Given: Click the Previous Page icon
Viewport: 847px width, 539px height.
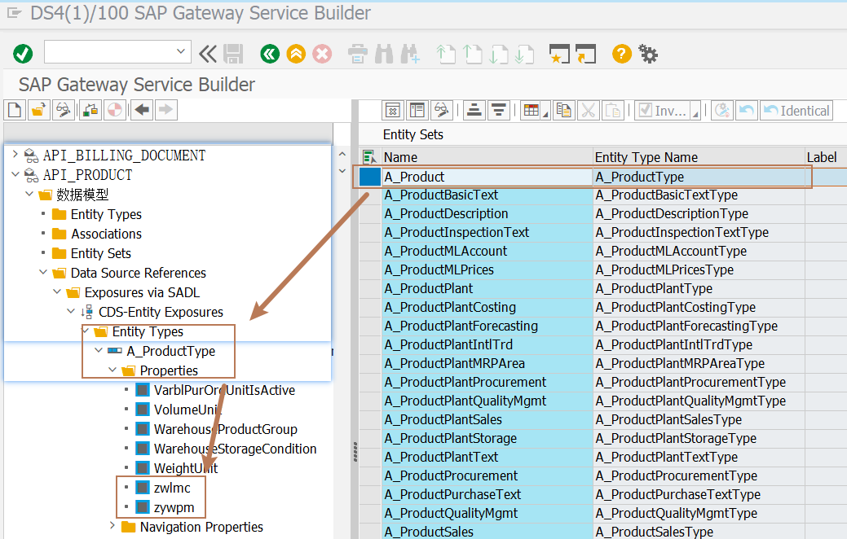Looking at the screenshot, I should coord(473,54).
